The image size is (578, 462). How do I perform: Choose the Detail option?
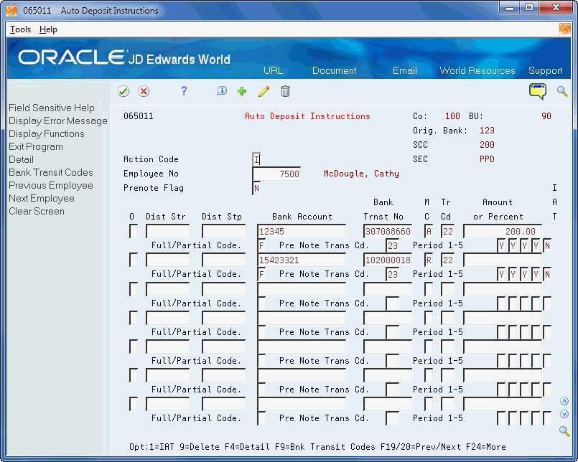[x=21, y=159]
